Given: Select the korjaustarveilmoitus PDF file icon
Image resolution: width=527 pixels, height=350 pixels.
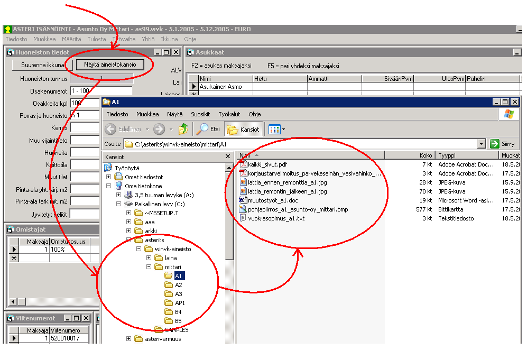Looking at the screenshot, I should (243, 173).
